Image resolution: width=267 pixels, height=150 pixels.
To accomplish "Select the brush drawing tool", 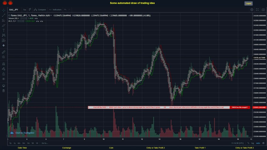I will pos(4,25).
